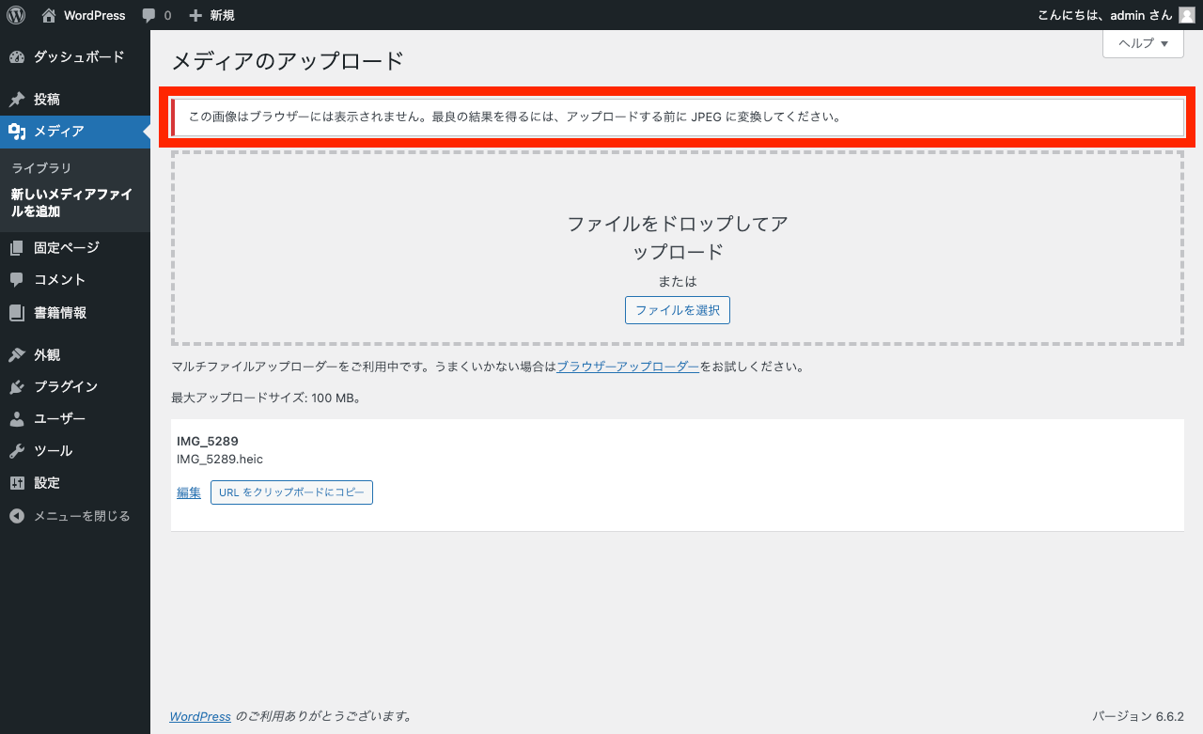Click バージョン 6.6.2 text in footer

tap(1138, 716)
